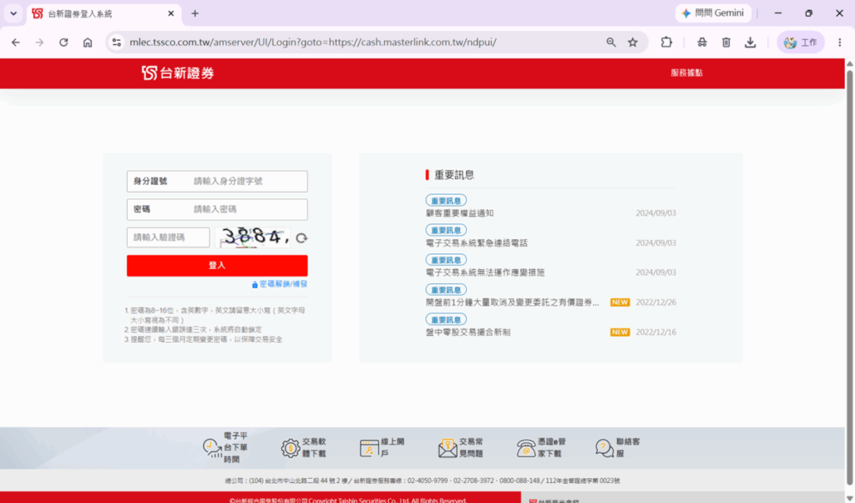Click the 請輸入驗證碼 captcha input field

click(x=168, y=237)
